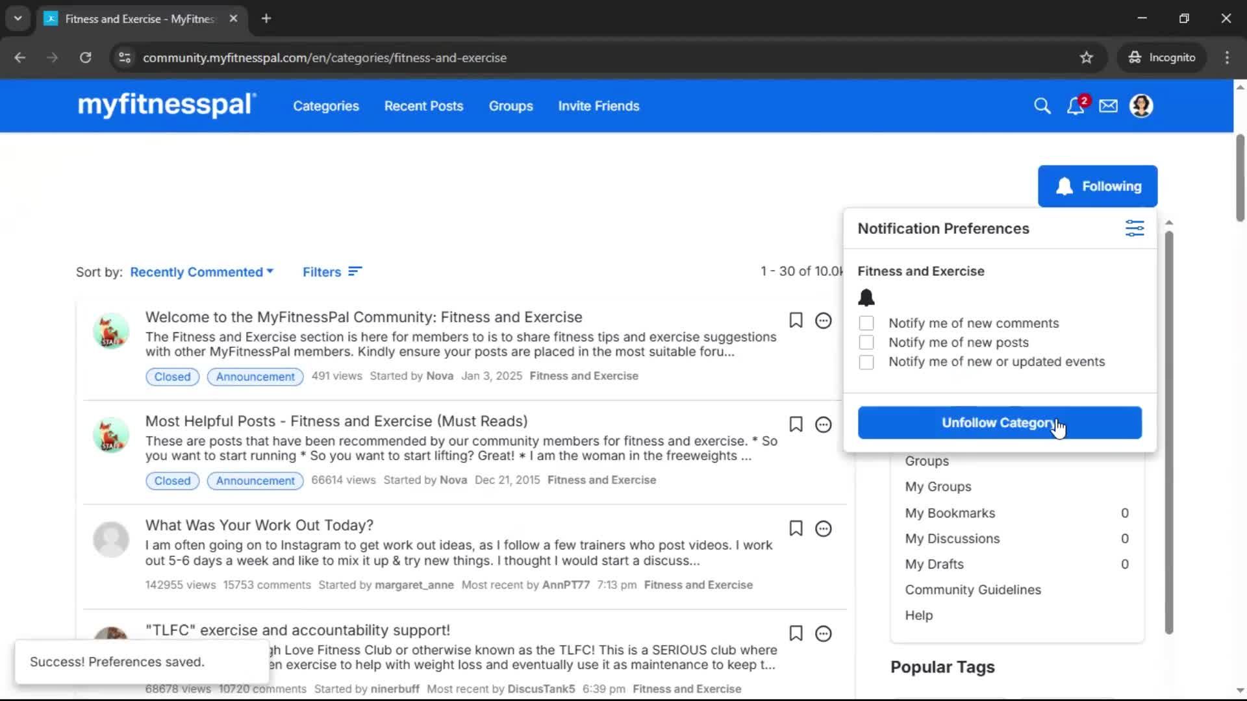
Task: Bookmark What Was Your Work Out Today
Action: tap(796, 528)
